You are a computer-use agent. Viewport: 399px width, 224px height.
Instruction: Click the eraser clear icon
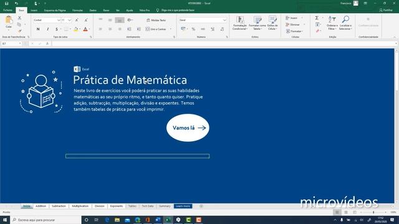pos(317,31)
